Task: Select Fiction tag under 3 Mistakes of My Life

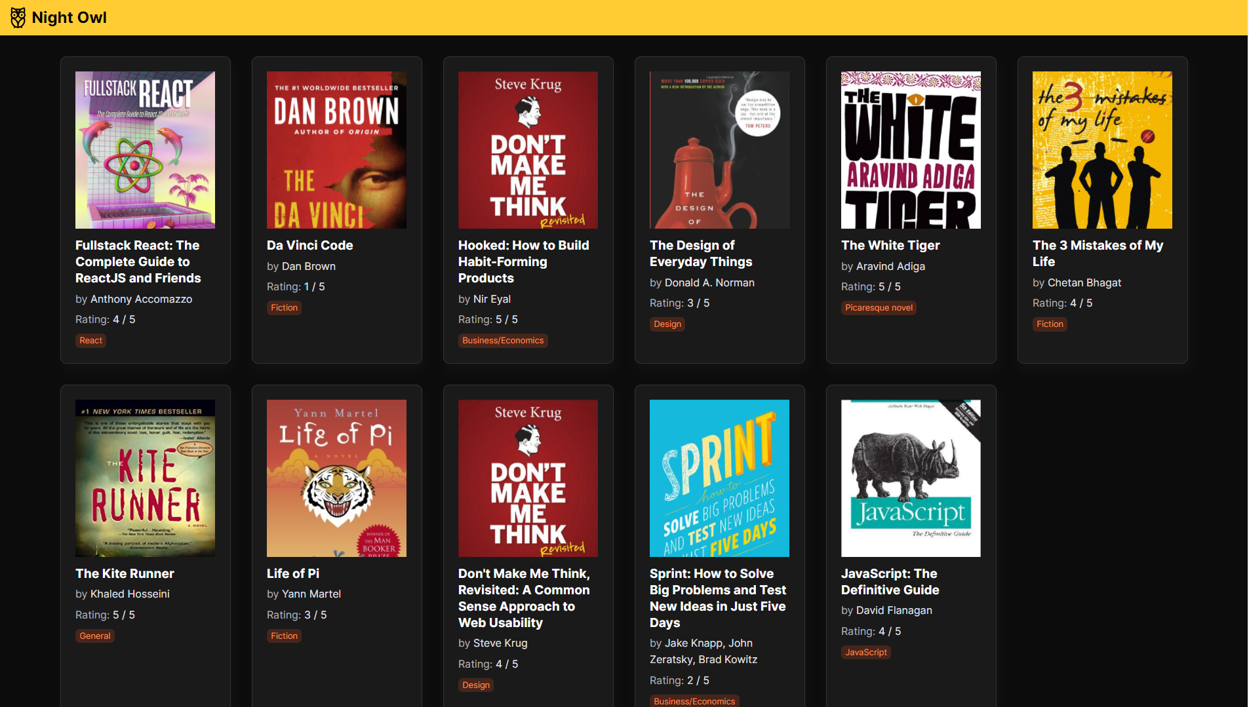Action: (x=1050, y=324)
